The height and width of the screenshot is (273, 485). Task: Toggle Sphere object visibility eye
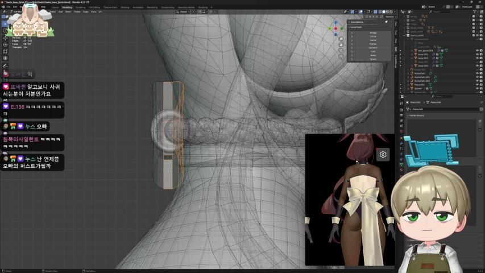coord(477,88)
